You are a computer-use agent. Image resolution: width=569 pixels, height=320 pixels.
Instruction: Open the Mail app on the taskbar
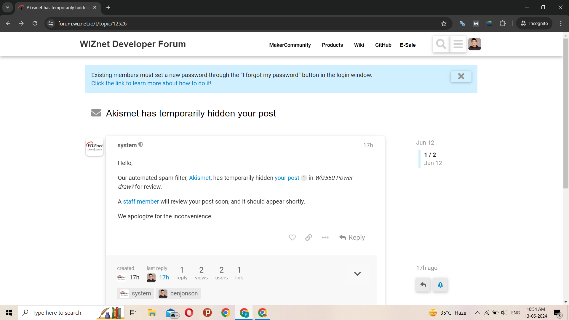point(172,313)
